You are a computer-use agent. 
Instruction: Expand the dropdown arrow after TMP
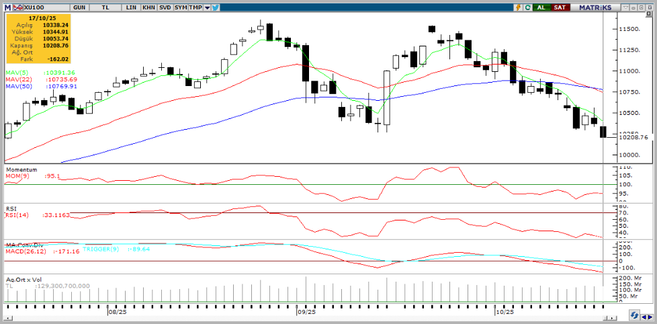click(x=207, y=7)
